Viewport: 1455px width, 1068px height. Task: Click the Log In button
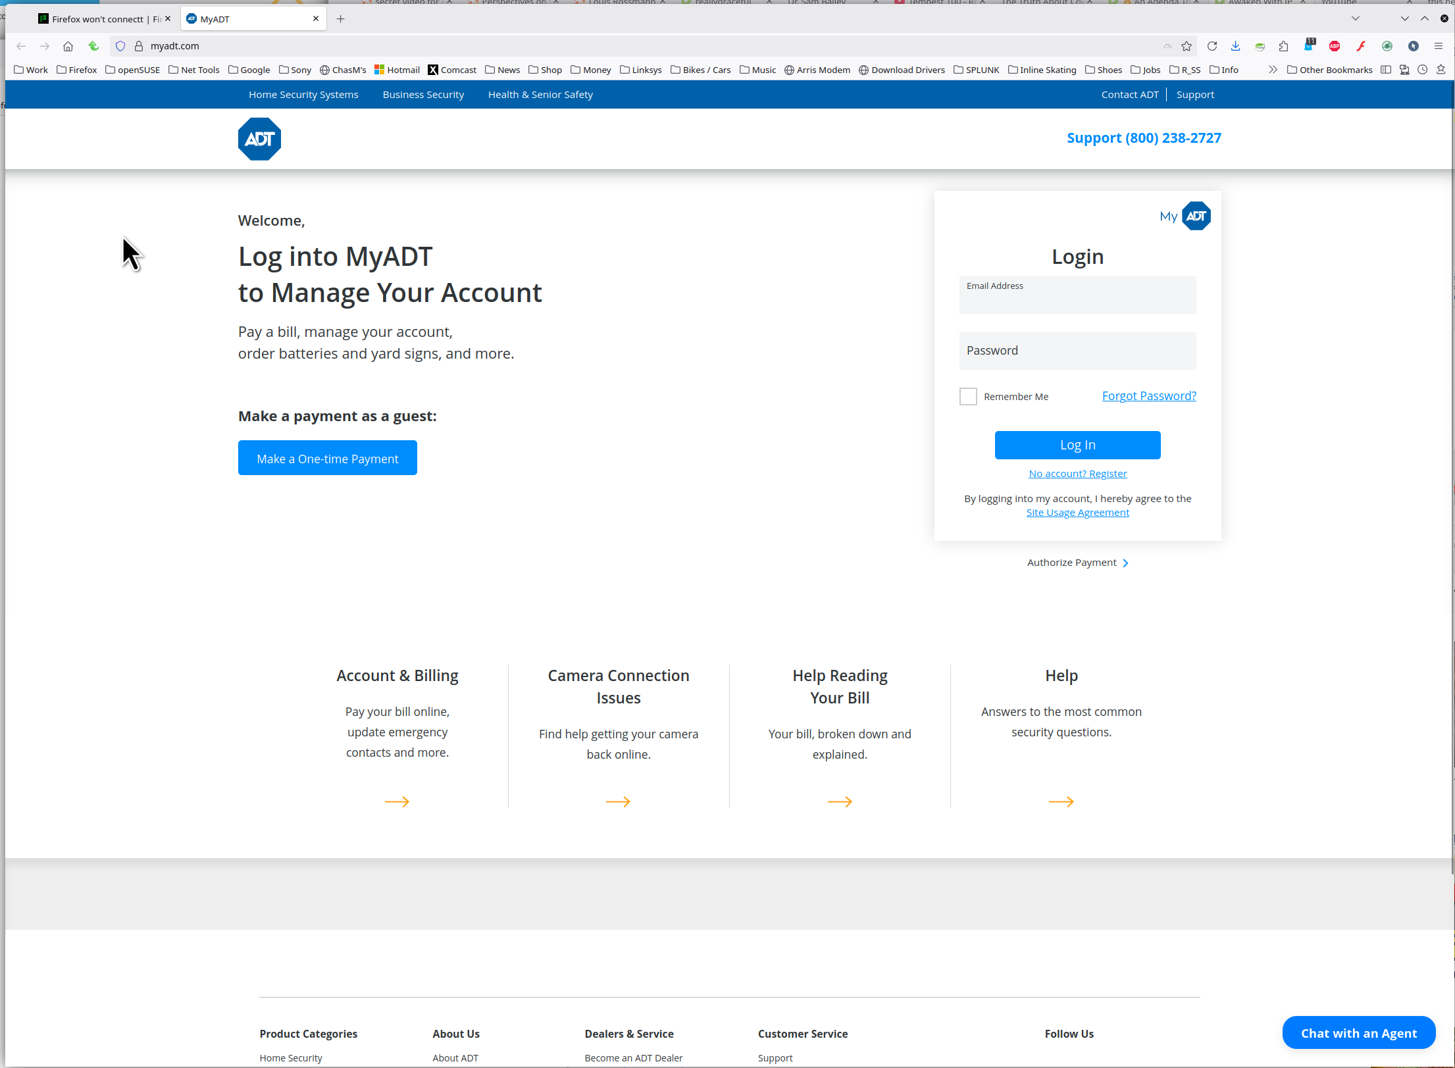(1077, 445)
